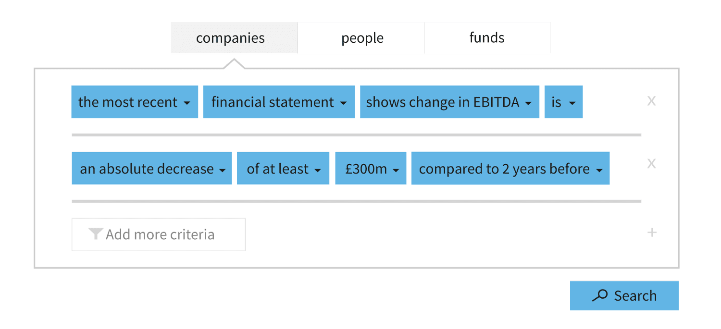Expand the 'of at least' dropdown
This screenshot has height=329, width=721.
pos(283,168)
